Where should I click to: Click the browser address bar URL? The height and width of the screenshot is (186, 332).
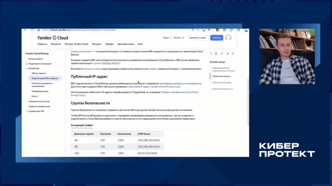point(79,30)
